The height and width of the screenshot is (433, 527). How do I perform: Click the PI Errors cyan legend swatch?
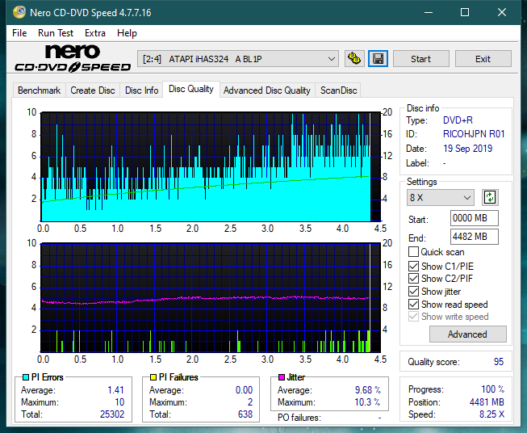point(26,377)
